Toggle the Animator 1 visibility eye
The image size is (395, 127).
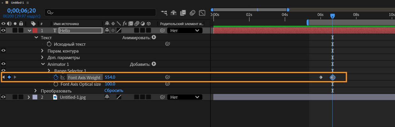click(4, 64)
